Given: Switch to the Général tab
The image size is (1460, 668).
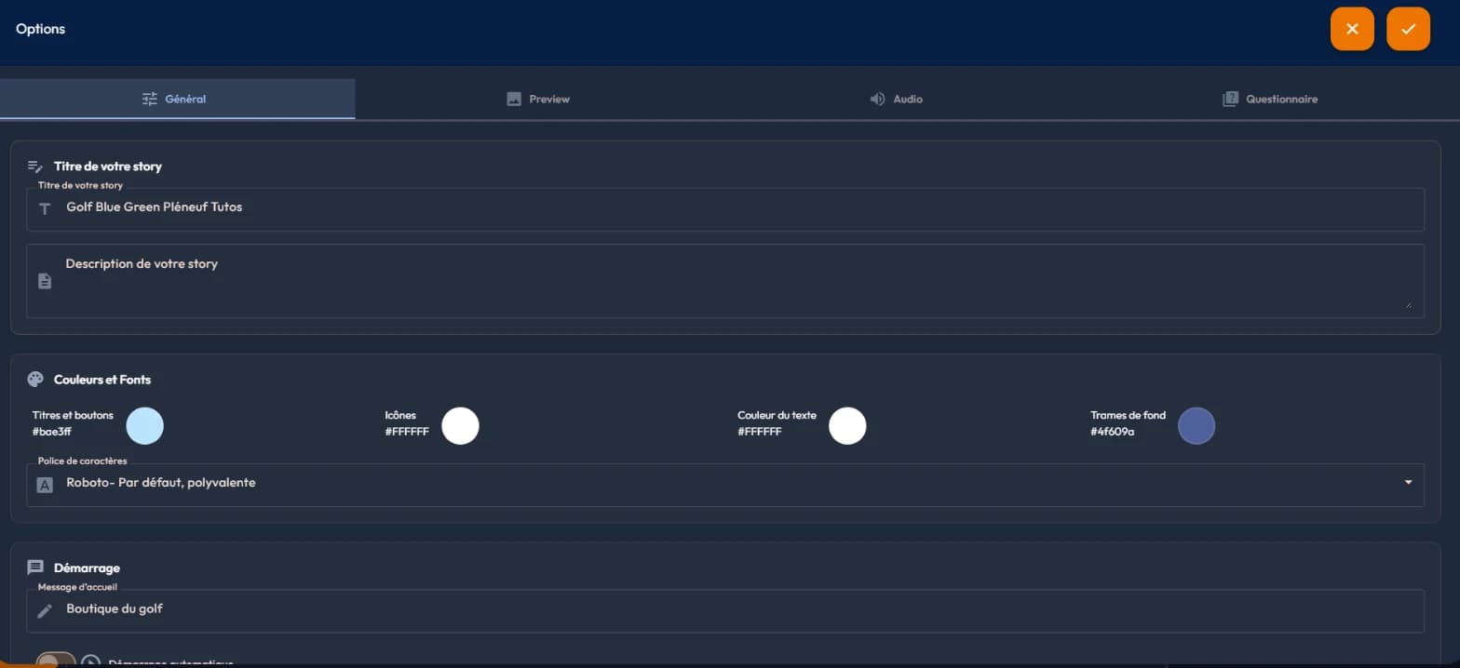Looking at the screenshot, I should [x=177, y=99].
